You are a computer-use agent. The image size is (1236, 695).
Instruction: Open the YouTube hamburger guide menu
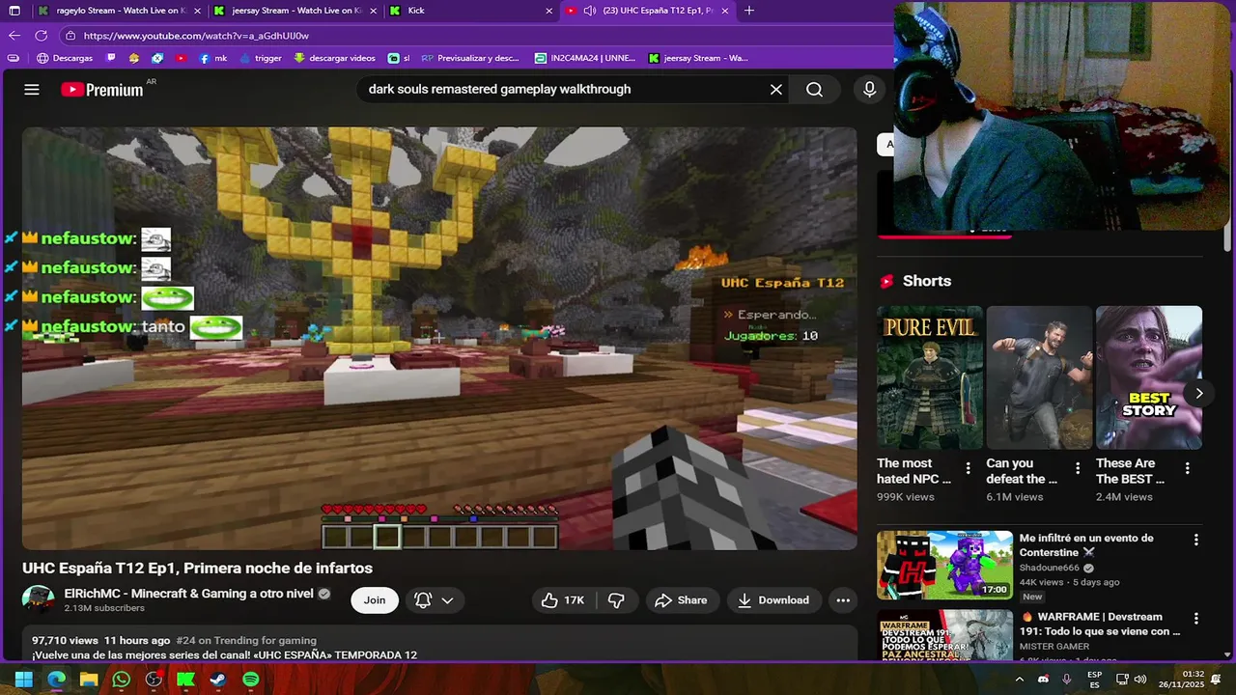click(x=32, y=90)
